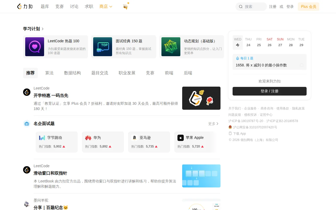The image size is (336, 210).
Task: Expand 学习计划 section via chevron
Action: click(43, 29)
